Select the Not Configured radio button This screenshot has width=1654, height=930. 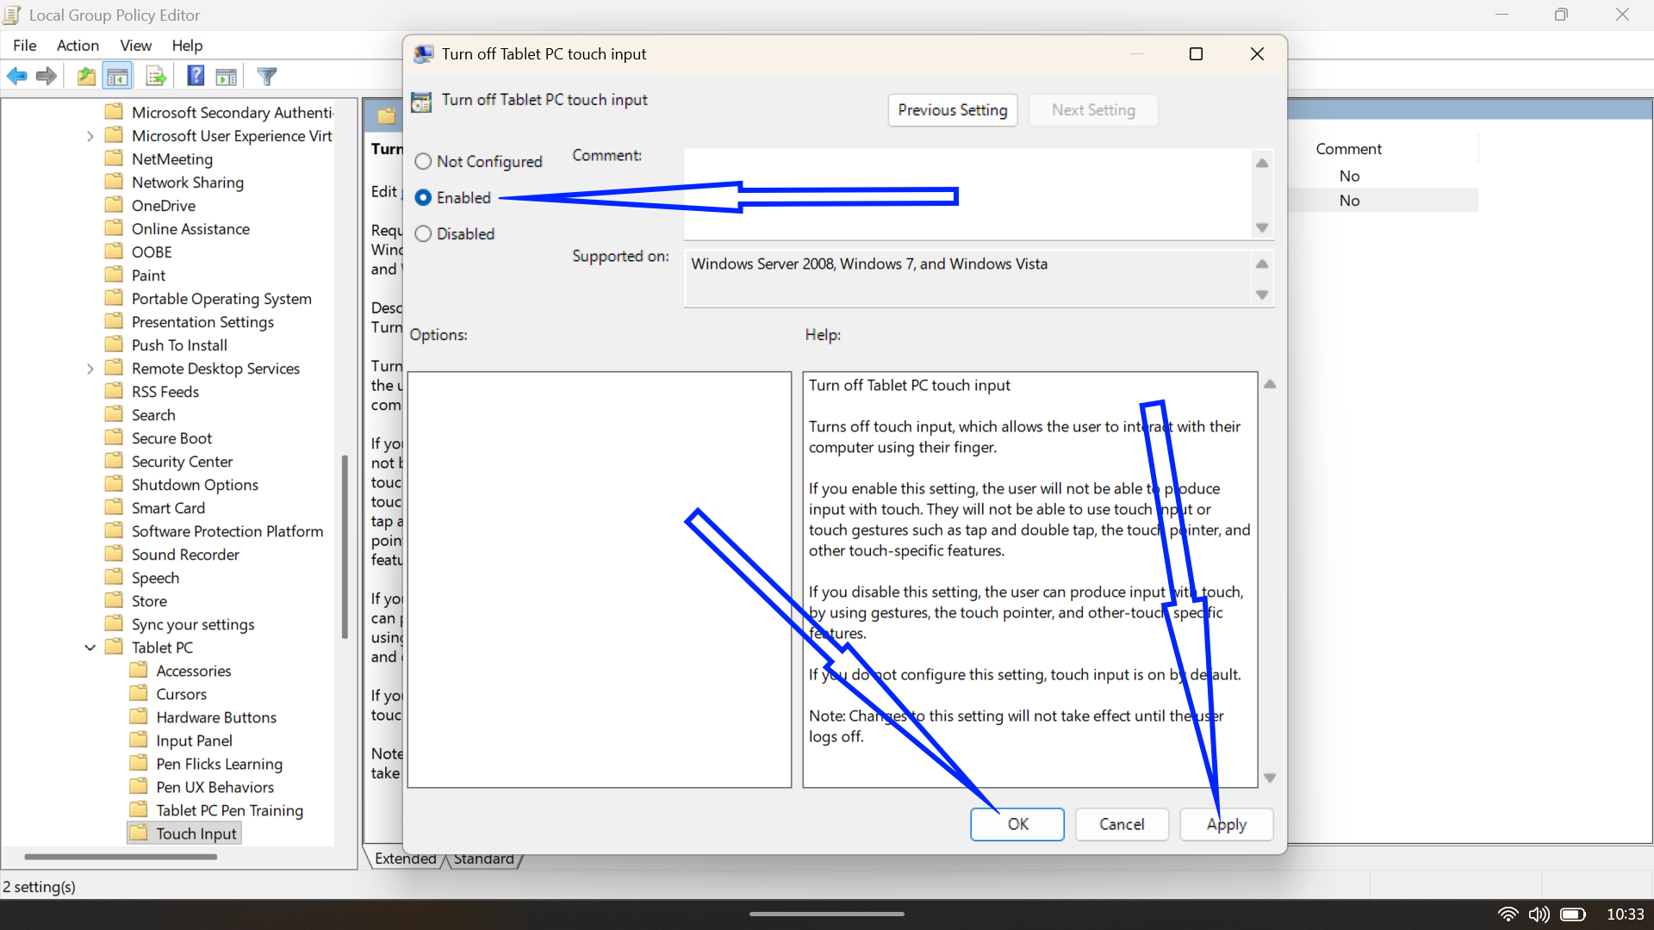pyautogui.click(x=423, y=161)
